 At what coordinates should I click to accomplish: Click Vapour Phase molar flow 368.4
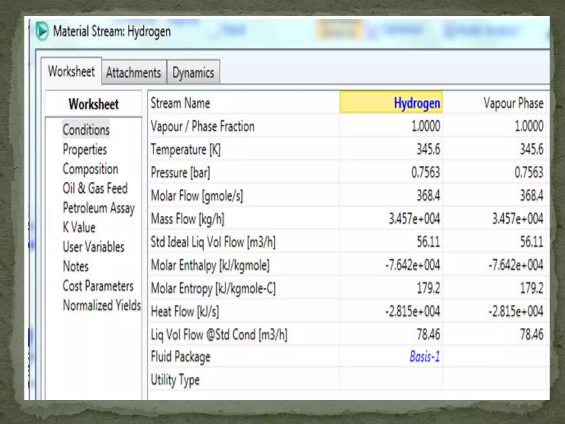click(x=532, y=195)
